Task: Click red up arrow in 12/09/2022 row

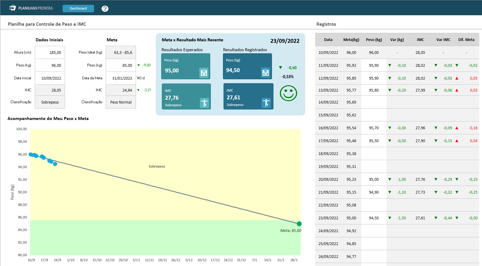Action: [x=457, y=78]
